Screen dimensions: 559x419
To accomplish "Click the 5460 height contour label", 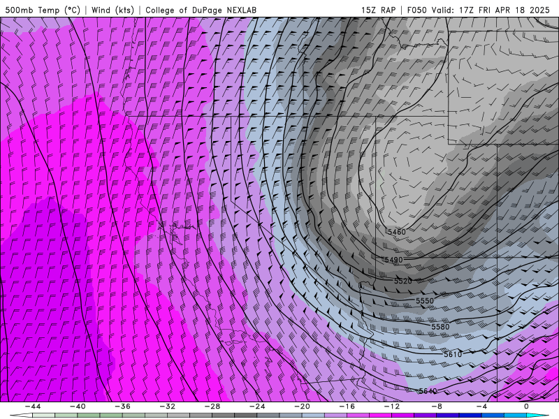I will [x=397, y=232].
